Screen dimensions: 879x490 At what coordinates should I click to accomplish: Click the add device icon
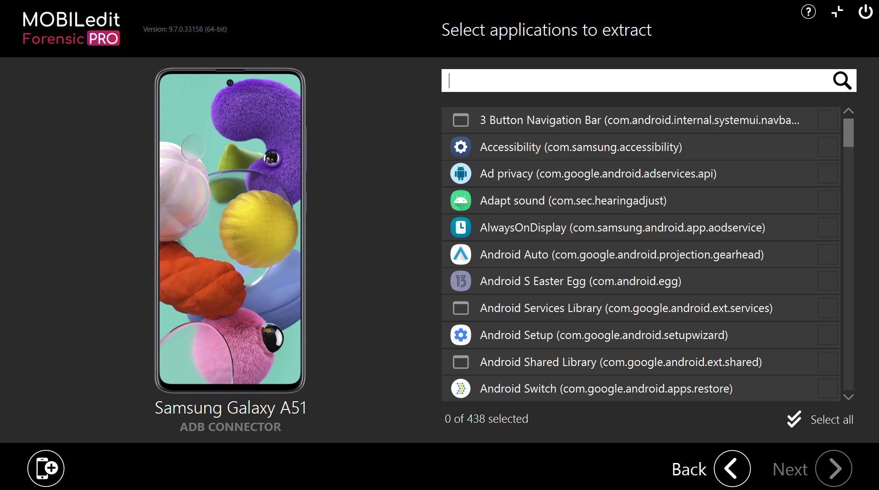(x=46, y=468)
